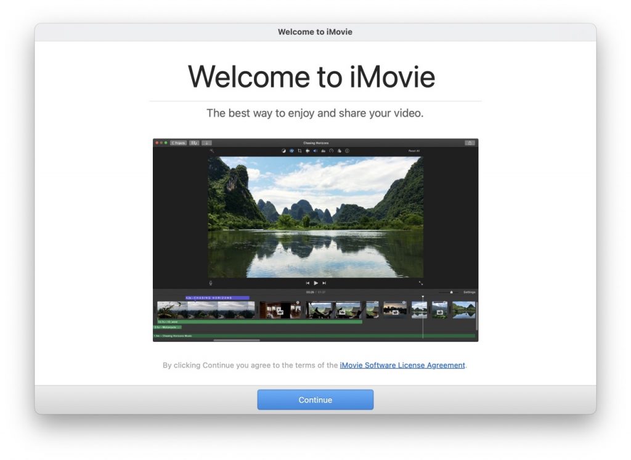This screenshot has width=631, height=460.
Task: Select the Color Balance icon
Action: (283, 150)
